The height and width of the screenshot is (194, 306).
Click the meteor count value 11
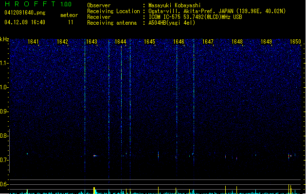click(71, 22)
